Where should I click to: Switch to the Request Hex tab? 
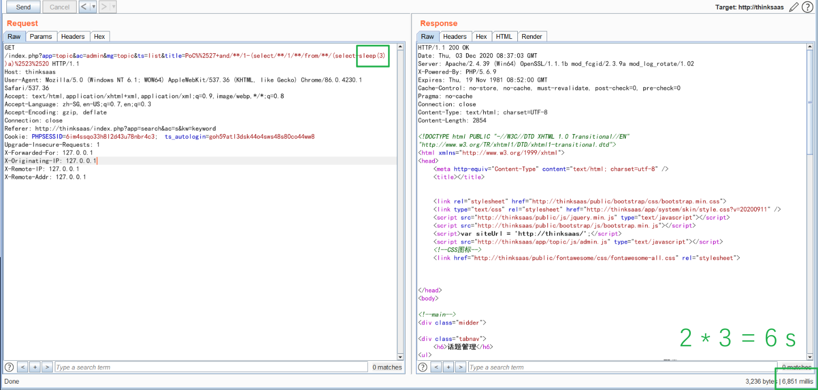pos(100,37)
